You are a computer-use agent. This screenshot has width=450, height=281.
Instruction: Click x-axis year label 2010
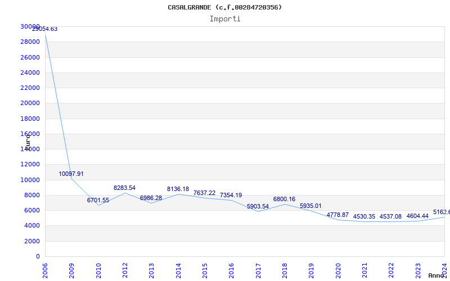[x=98, y=271]
